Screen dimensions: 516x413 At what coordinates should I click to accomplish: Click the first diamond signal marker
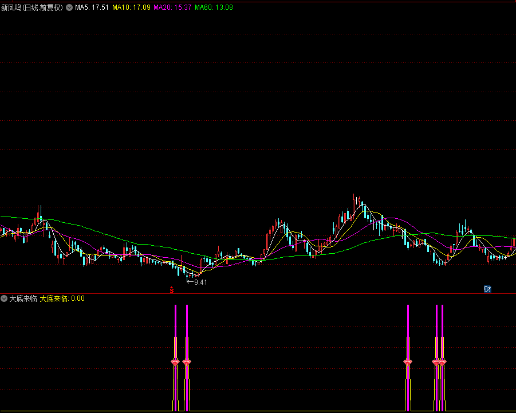tap(175, 363)
